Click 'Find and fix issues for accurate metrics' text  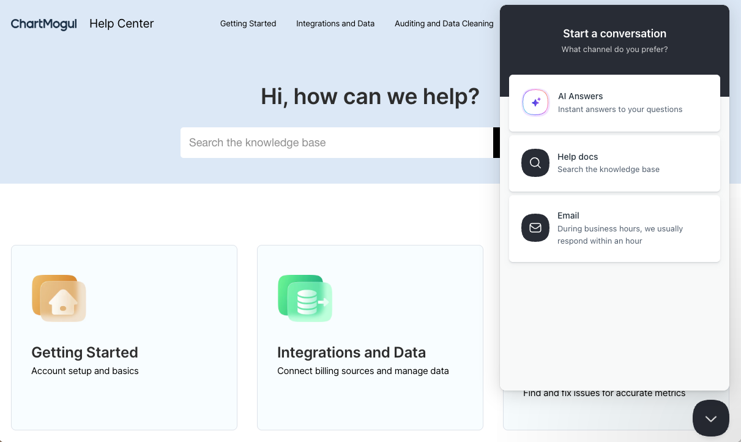(x=604, y=394)
